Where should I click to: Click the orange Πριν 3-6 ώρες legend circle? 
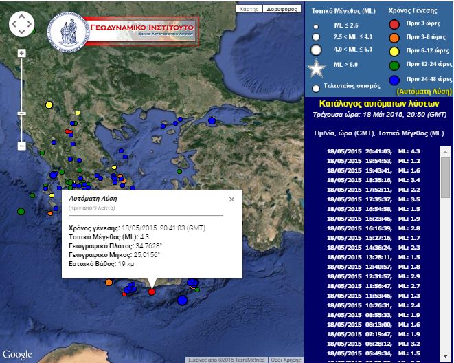[x=394, y=38]
